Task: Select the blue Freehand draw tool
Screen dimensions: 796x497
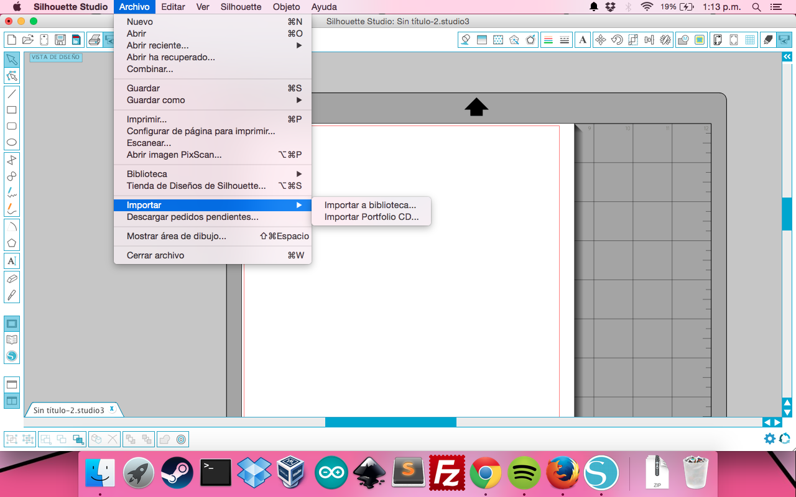Action: tap(11, 193)
